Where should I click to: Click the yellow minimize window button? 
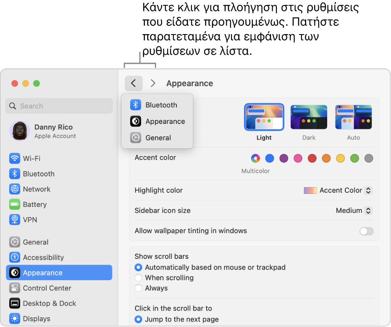26,83
